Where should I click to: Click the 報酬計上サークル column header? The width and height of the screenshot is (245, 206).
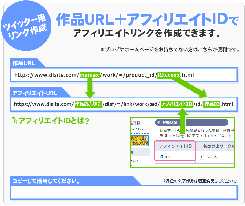click(218, 146)
